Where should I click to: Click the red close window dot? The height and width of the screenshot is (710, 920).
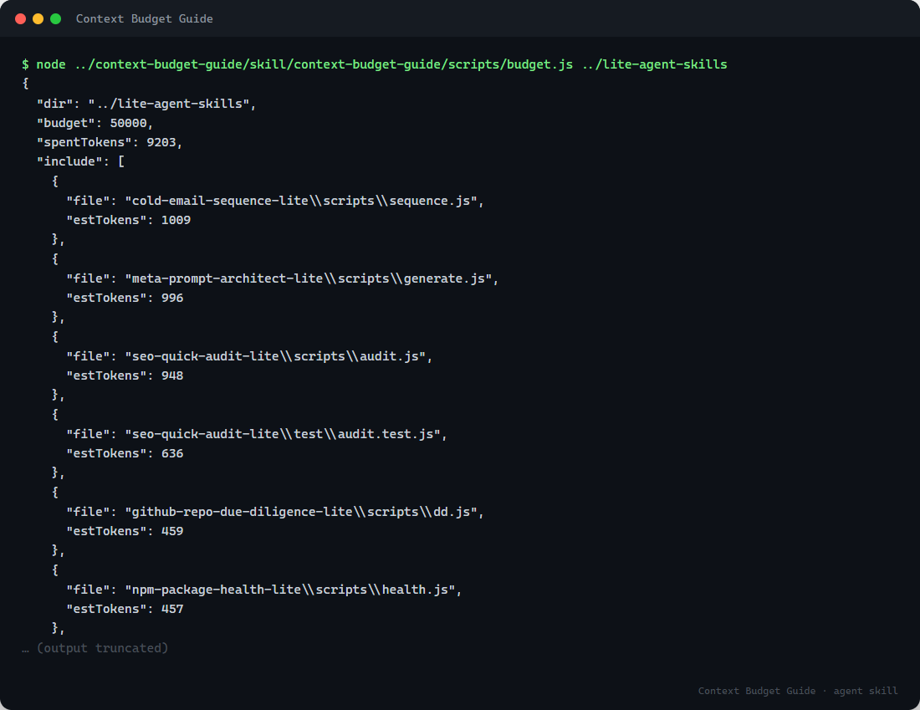click(x=21, y=18)
